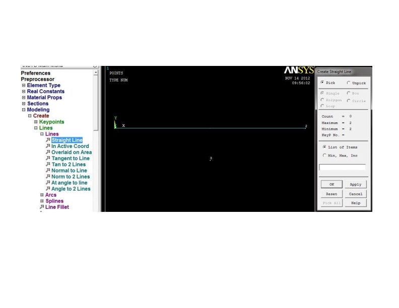Click the Pick All button
The image size is (399, 308).
coord(331,203)
